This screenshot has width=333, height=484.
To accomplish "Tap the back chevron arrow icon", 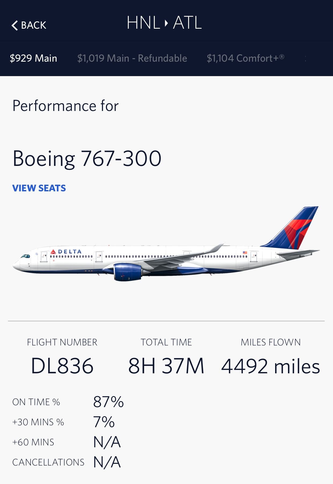I will (x=15, y=25).
